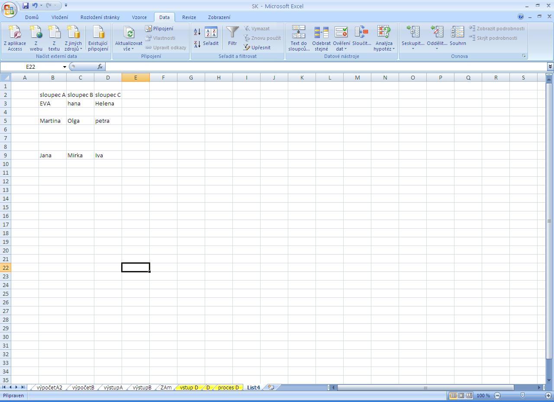
Task: Switch to the Vzorce ribbon tab
Action: (139, 17)
